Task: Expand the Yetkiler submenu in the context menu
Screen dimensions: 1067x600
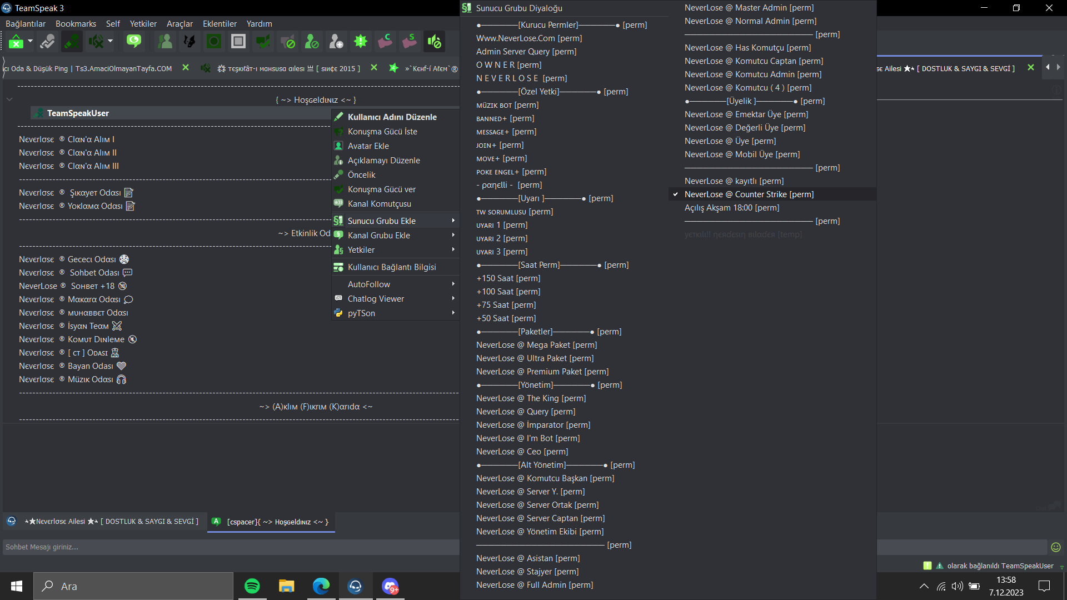Action: click(x=396, y=250)
